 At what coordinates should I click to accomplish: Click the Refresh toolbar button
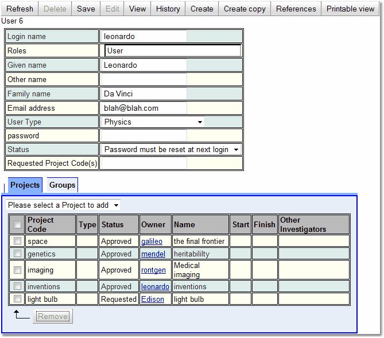[x=20, y=9]
